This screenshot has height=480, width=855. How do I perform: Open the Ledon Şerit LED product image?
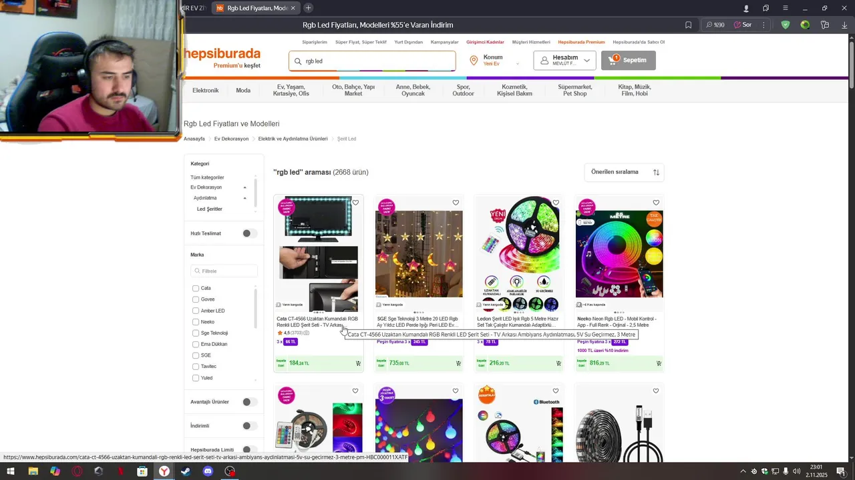(x=519, y=254)
